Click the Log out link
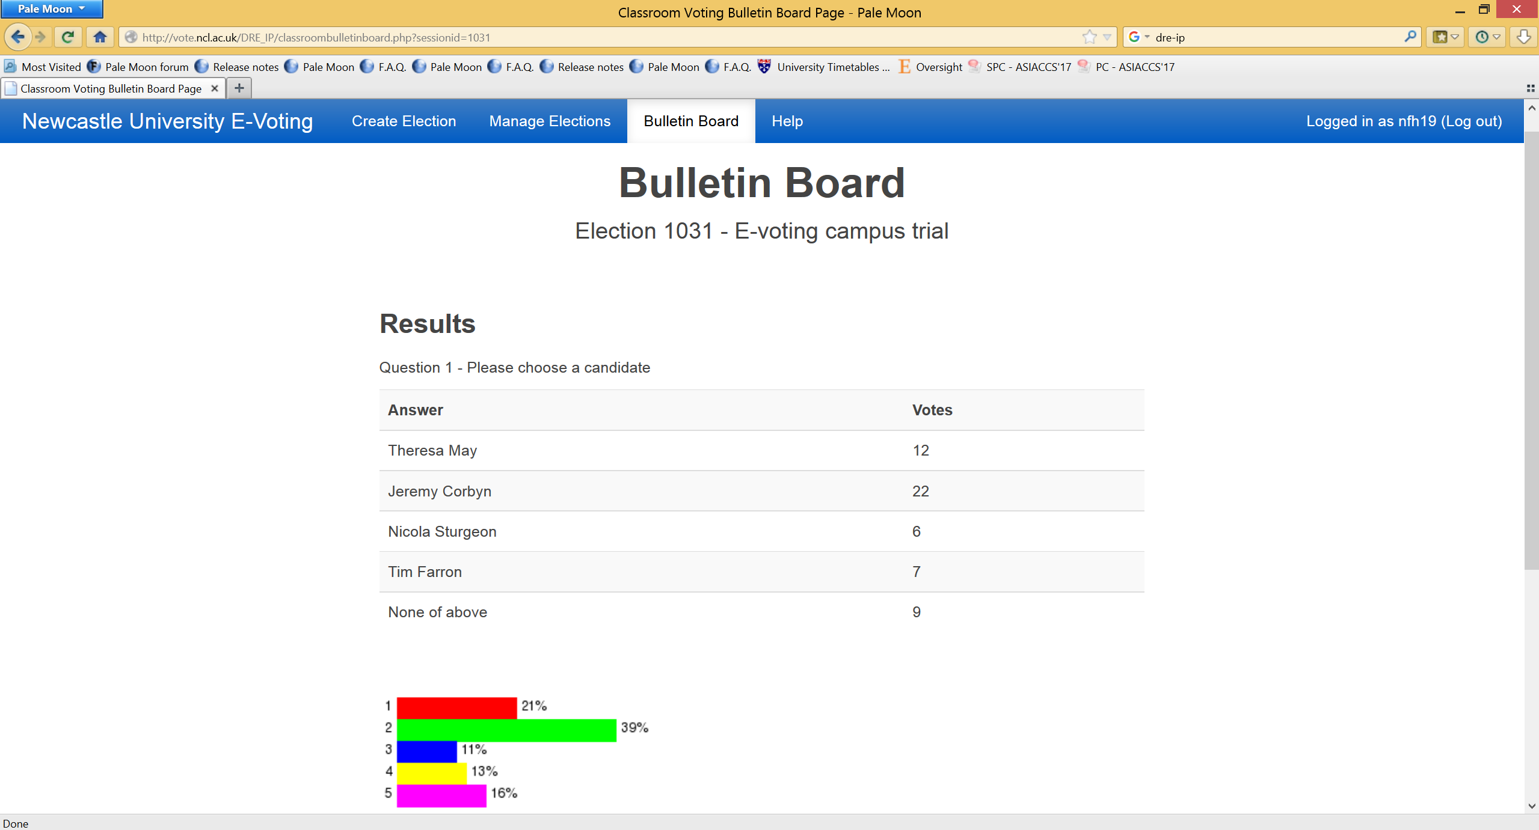The height and width of the screenshot is (830, 1539). click(x=1472, y=121)
